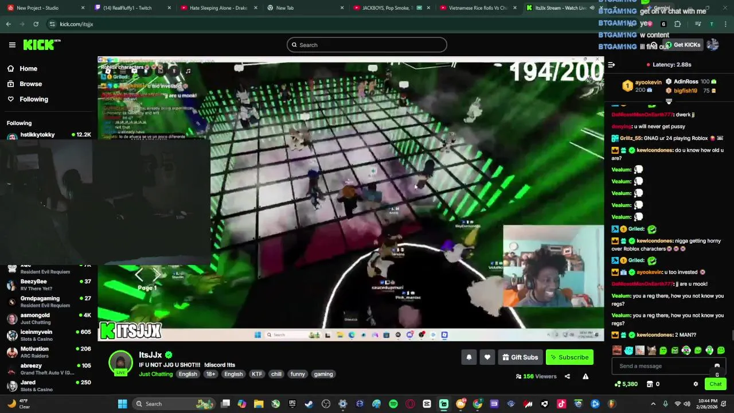Click the gaming tag
This screenshot has width=734, height=413.
[x=323, y=374]
